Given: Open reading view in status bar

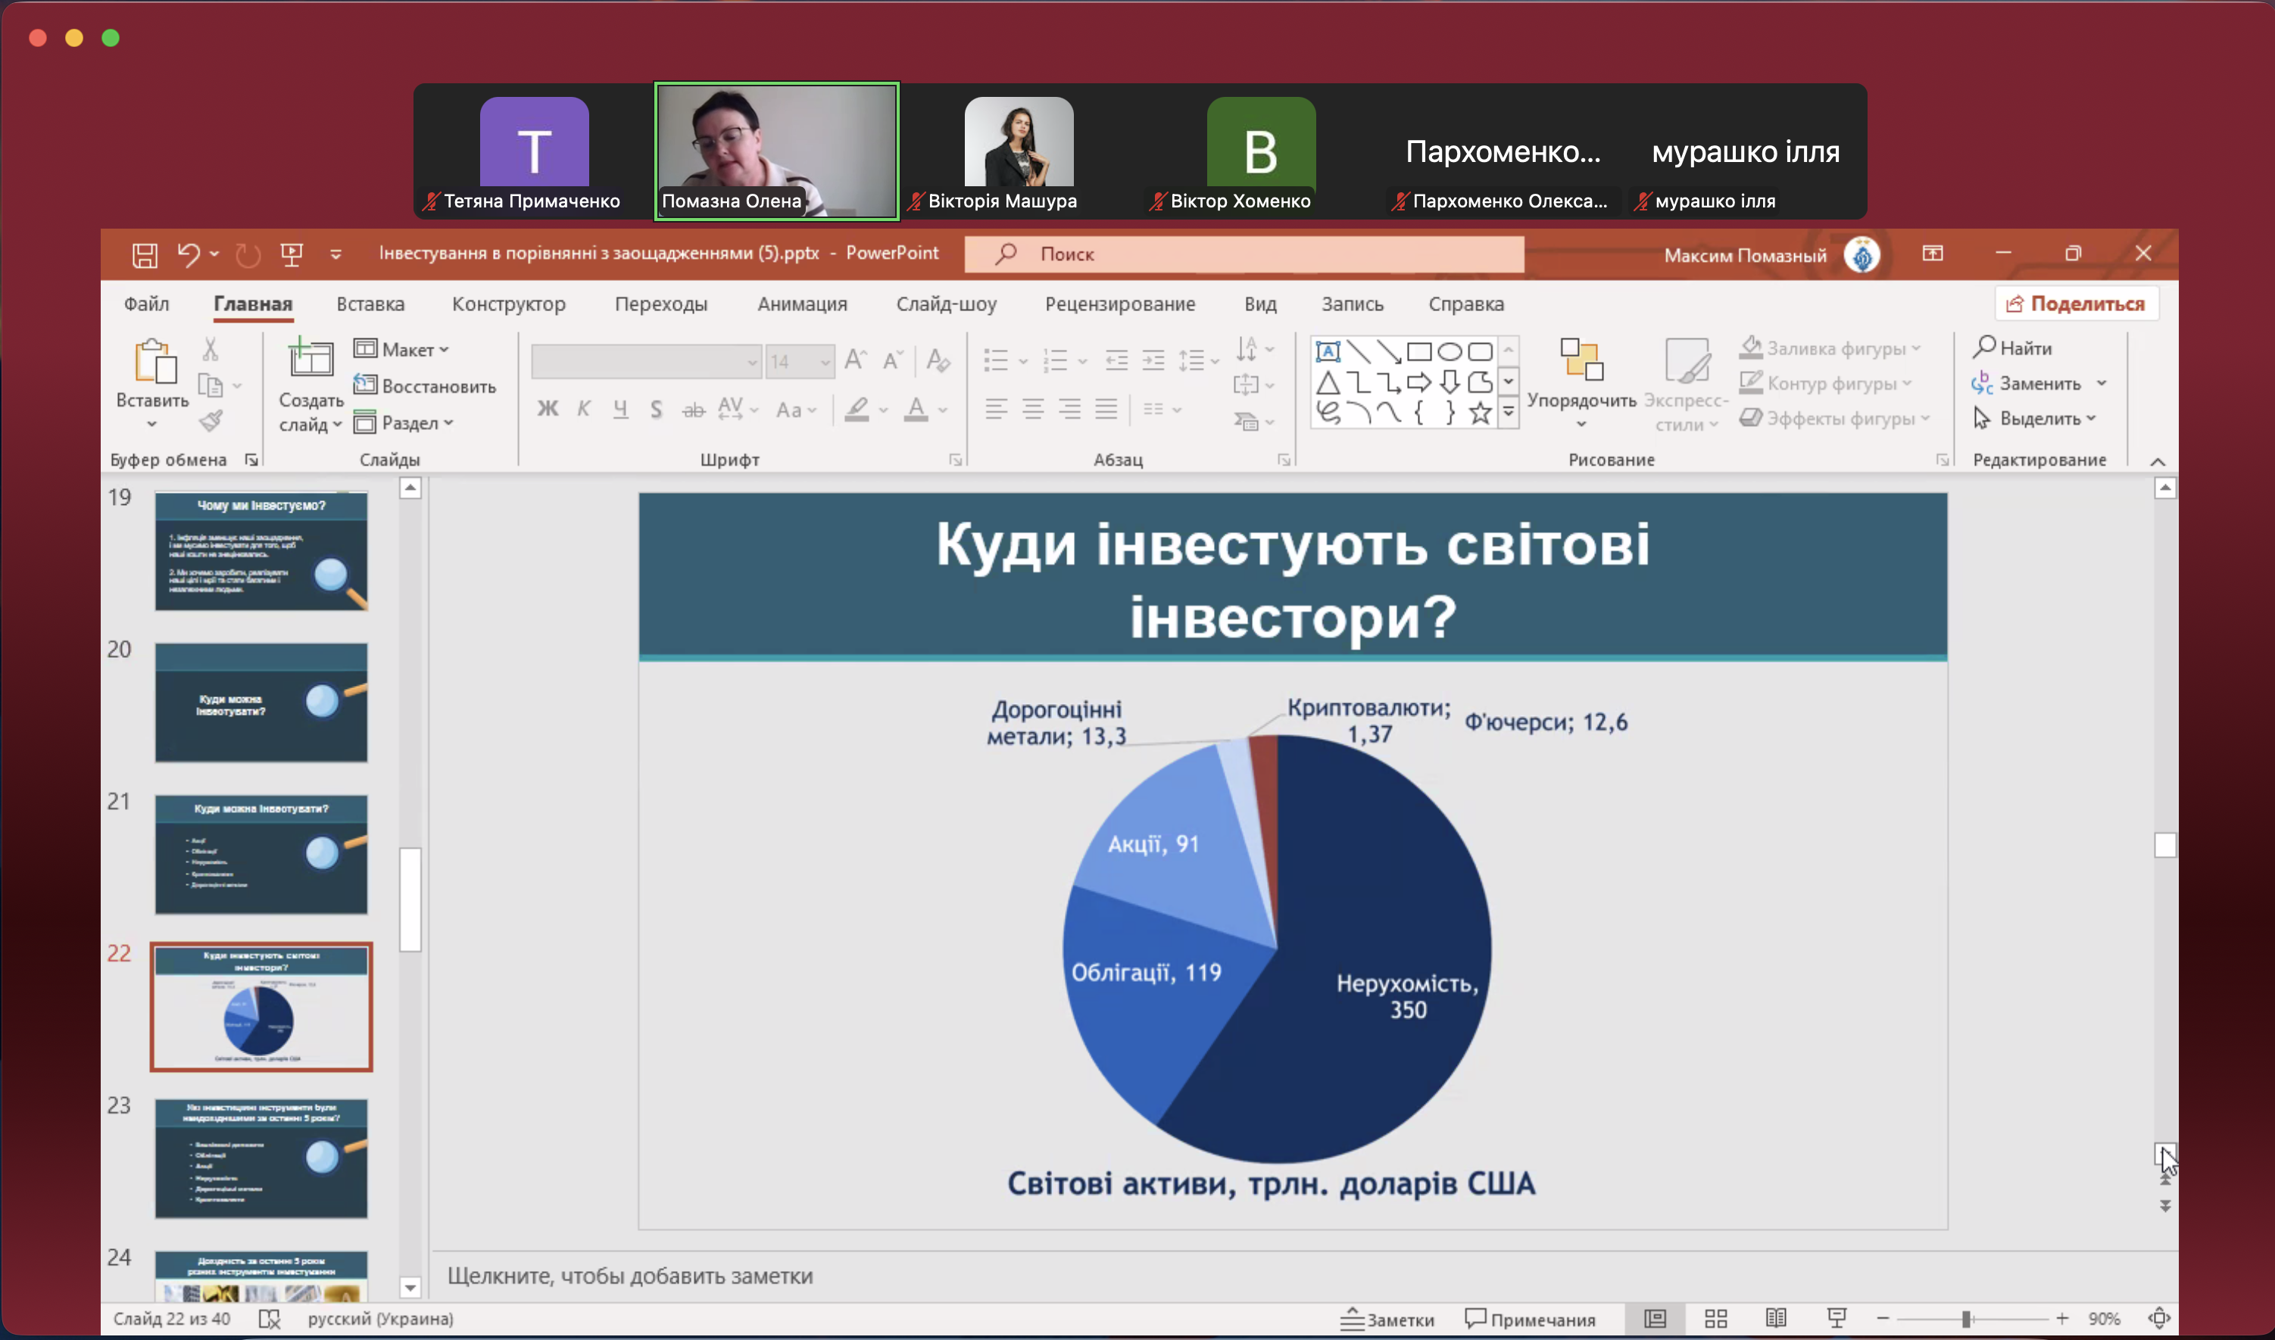Looking at the screenshot, I should click(x=1776, y=1318).
